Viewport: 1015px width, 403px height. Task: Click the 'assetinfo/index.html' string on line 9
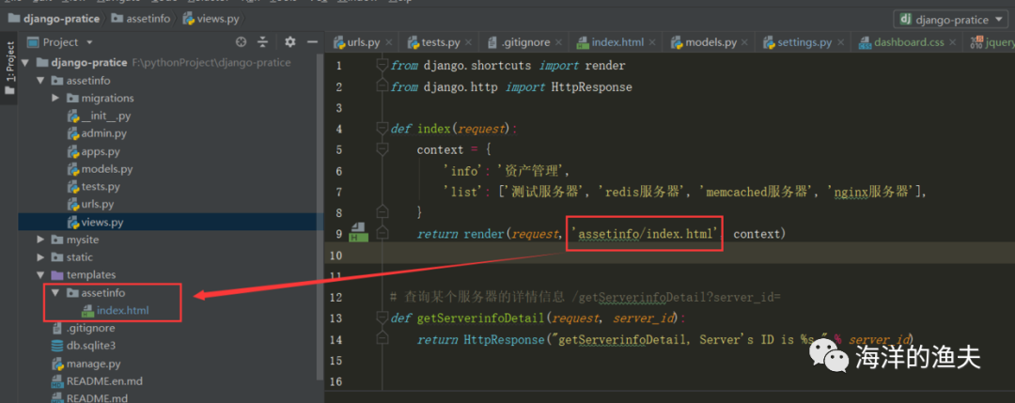point(645,234)
